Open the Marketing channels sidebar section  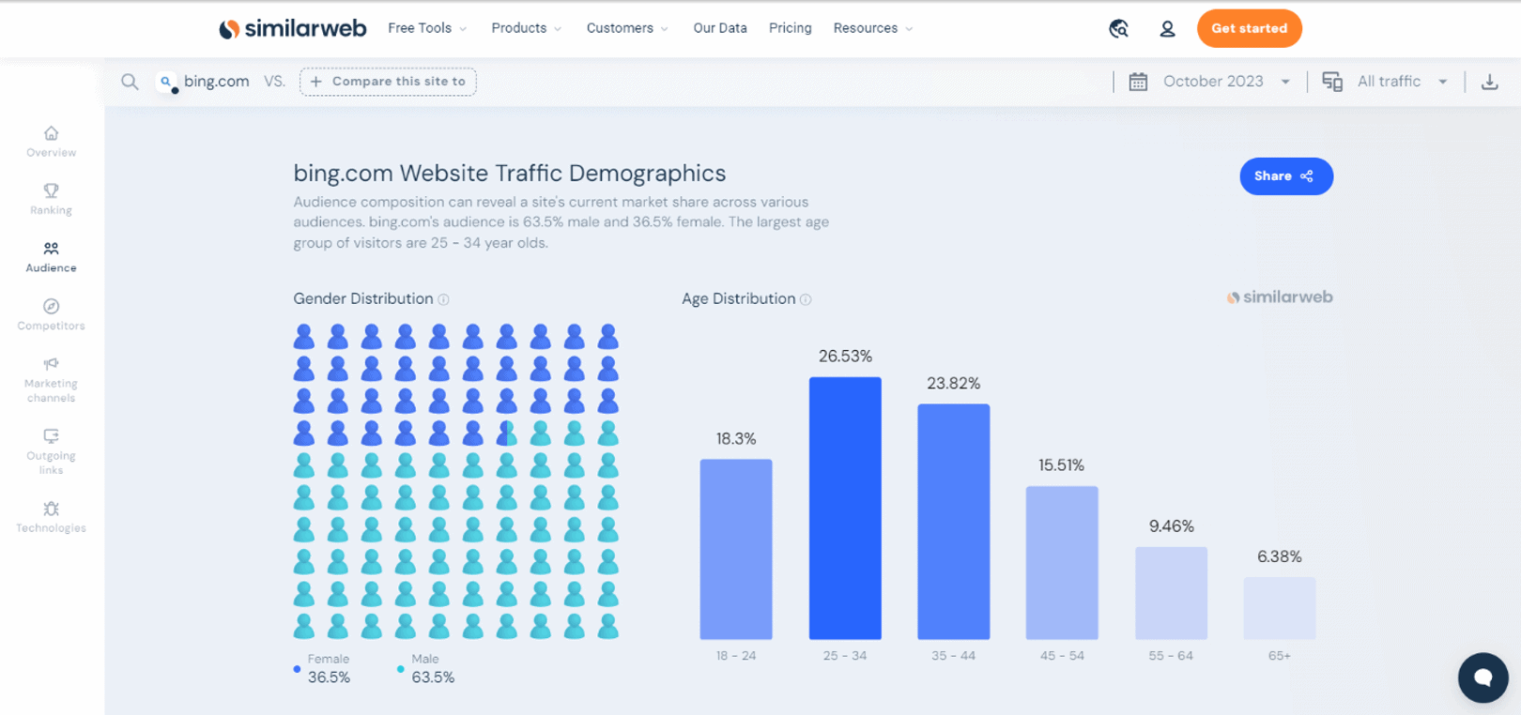[x=52, y=379]
